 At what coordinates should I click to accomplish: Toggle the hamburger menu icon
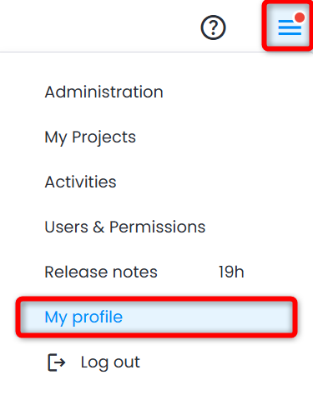tap(290, 27)
